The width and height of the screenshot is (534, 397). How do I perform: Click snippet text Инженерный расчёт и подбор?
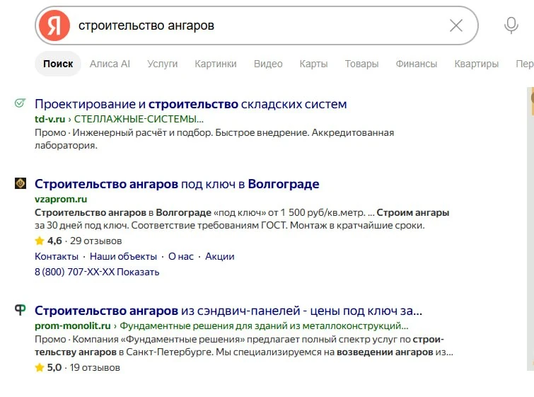click(x=142, y=132)
